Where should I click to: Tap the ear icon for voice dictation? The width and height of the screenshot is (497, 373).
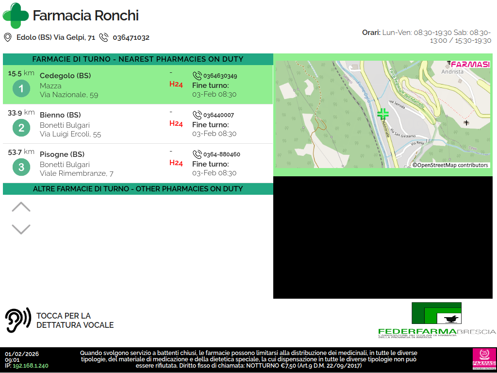[x=18, y=320]
